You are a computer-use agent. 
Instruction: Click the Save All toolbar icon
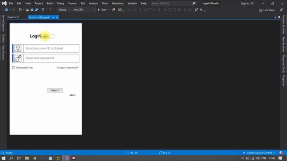[37, 10]
